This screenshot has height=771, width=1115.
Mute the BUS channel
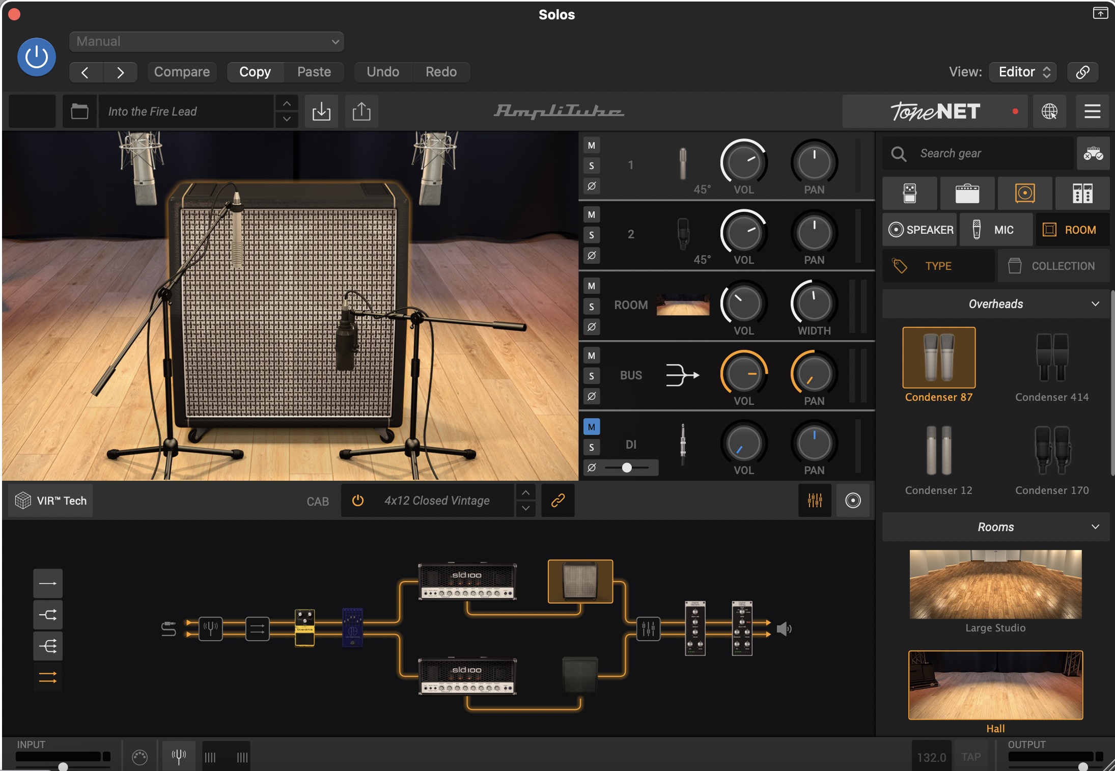(x=591, y=355)
